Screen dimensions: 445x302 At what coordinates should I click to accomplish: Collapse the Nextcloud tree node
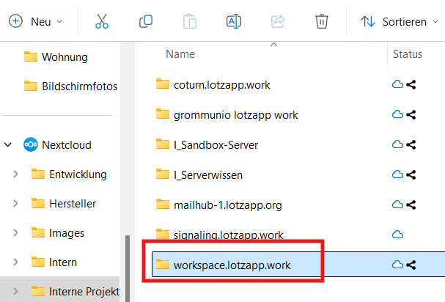tap(9, 145)
